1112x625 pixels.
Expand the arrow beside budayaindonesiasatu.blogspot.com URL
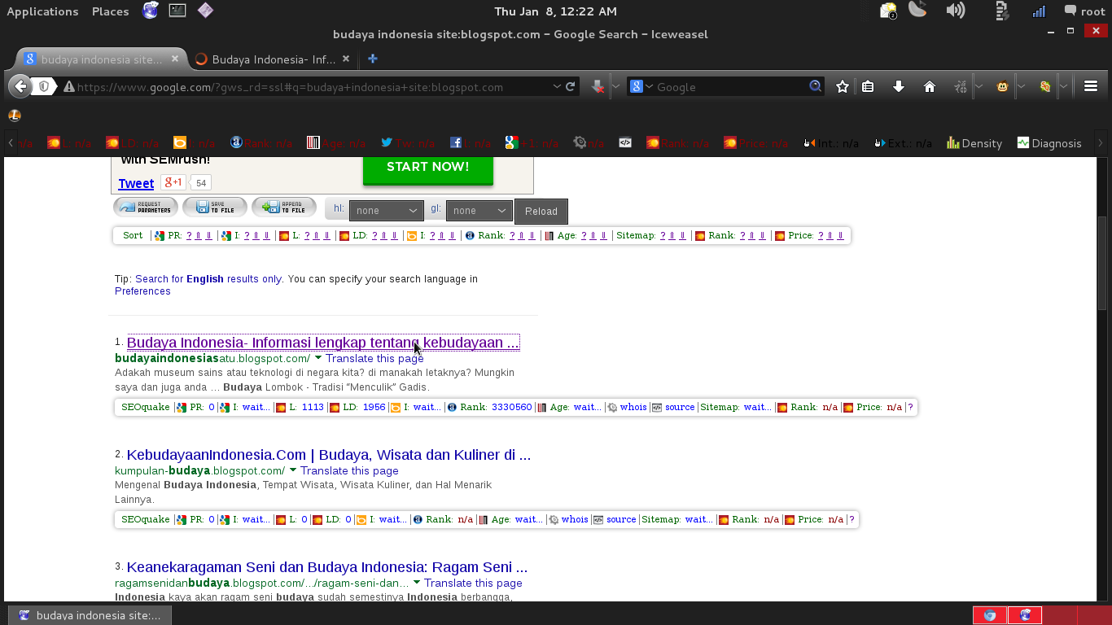(318, 358)
